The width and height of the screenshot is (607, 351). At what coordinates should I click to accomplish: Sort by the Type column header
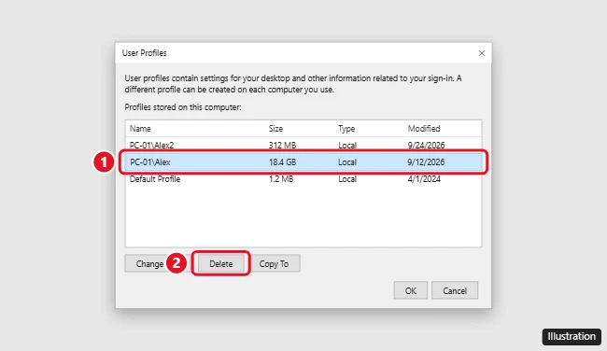[346, 129]
